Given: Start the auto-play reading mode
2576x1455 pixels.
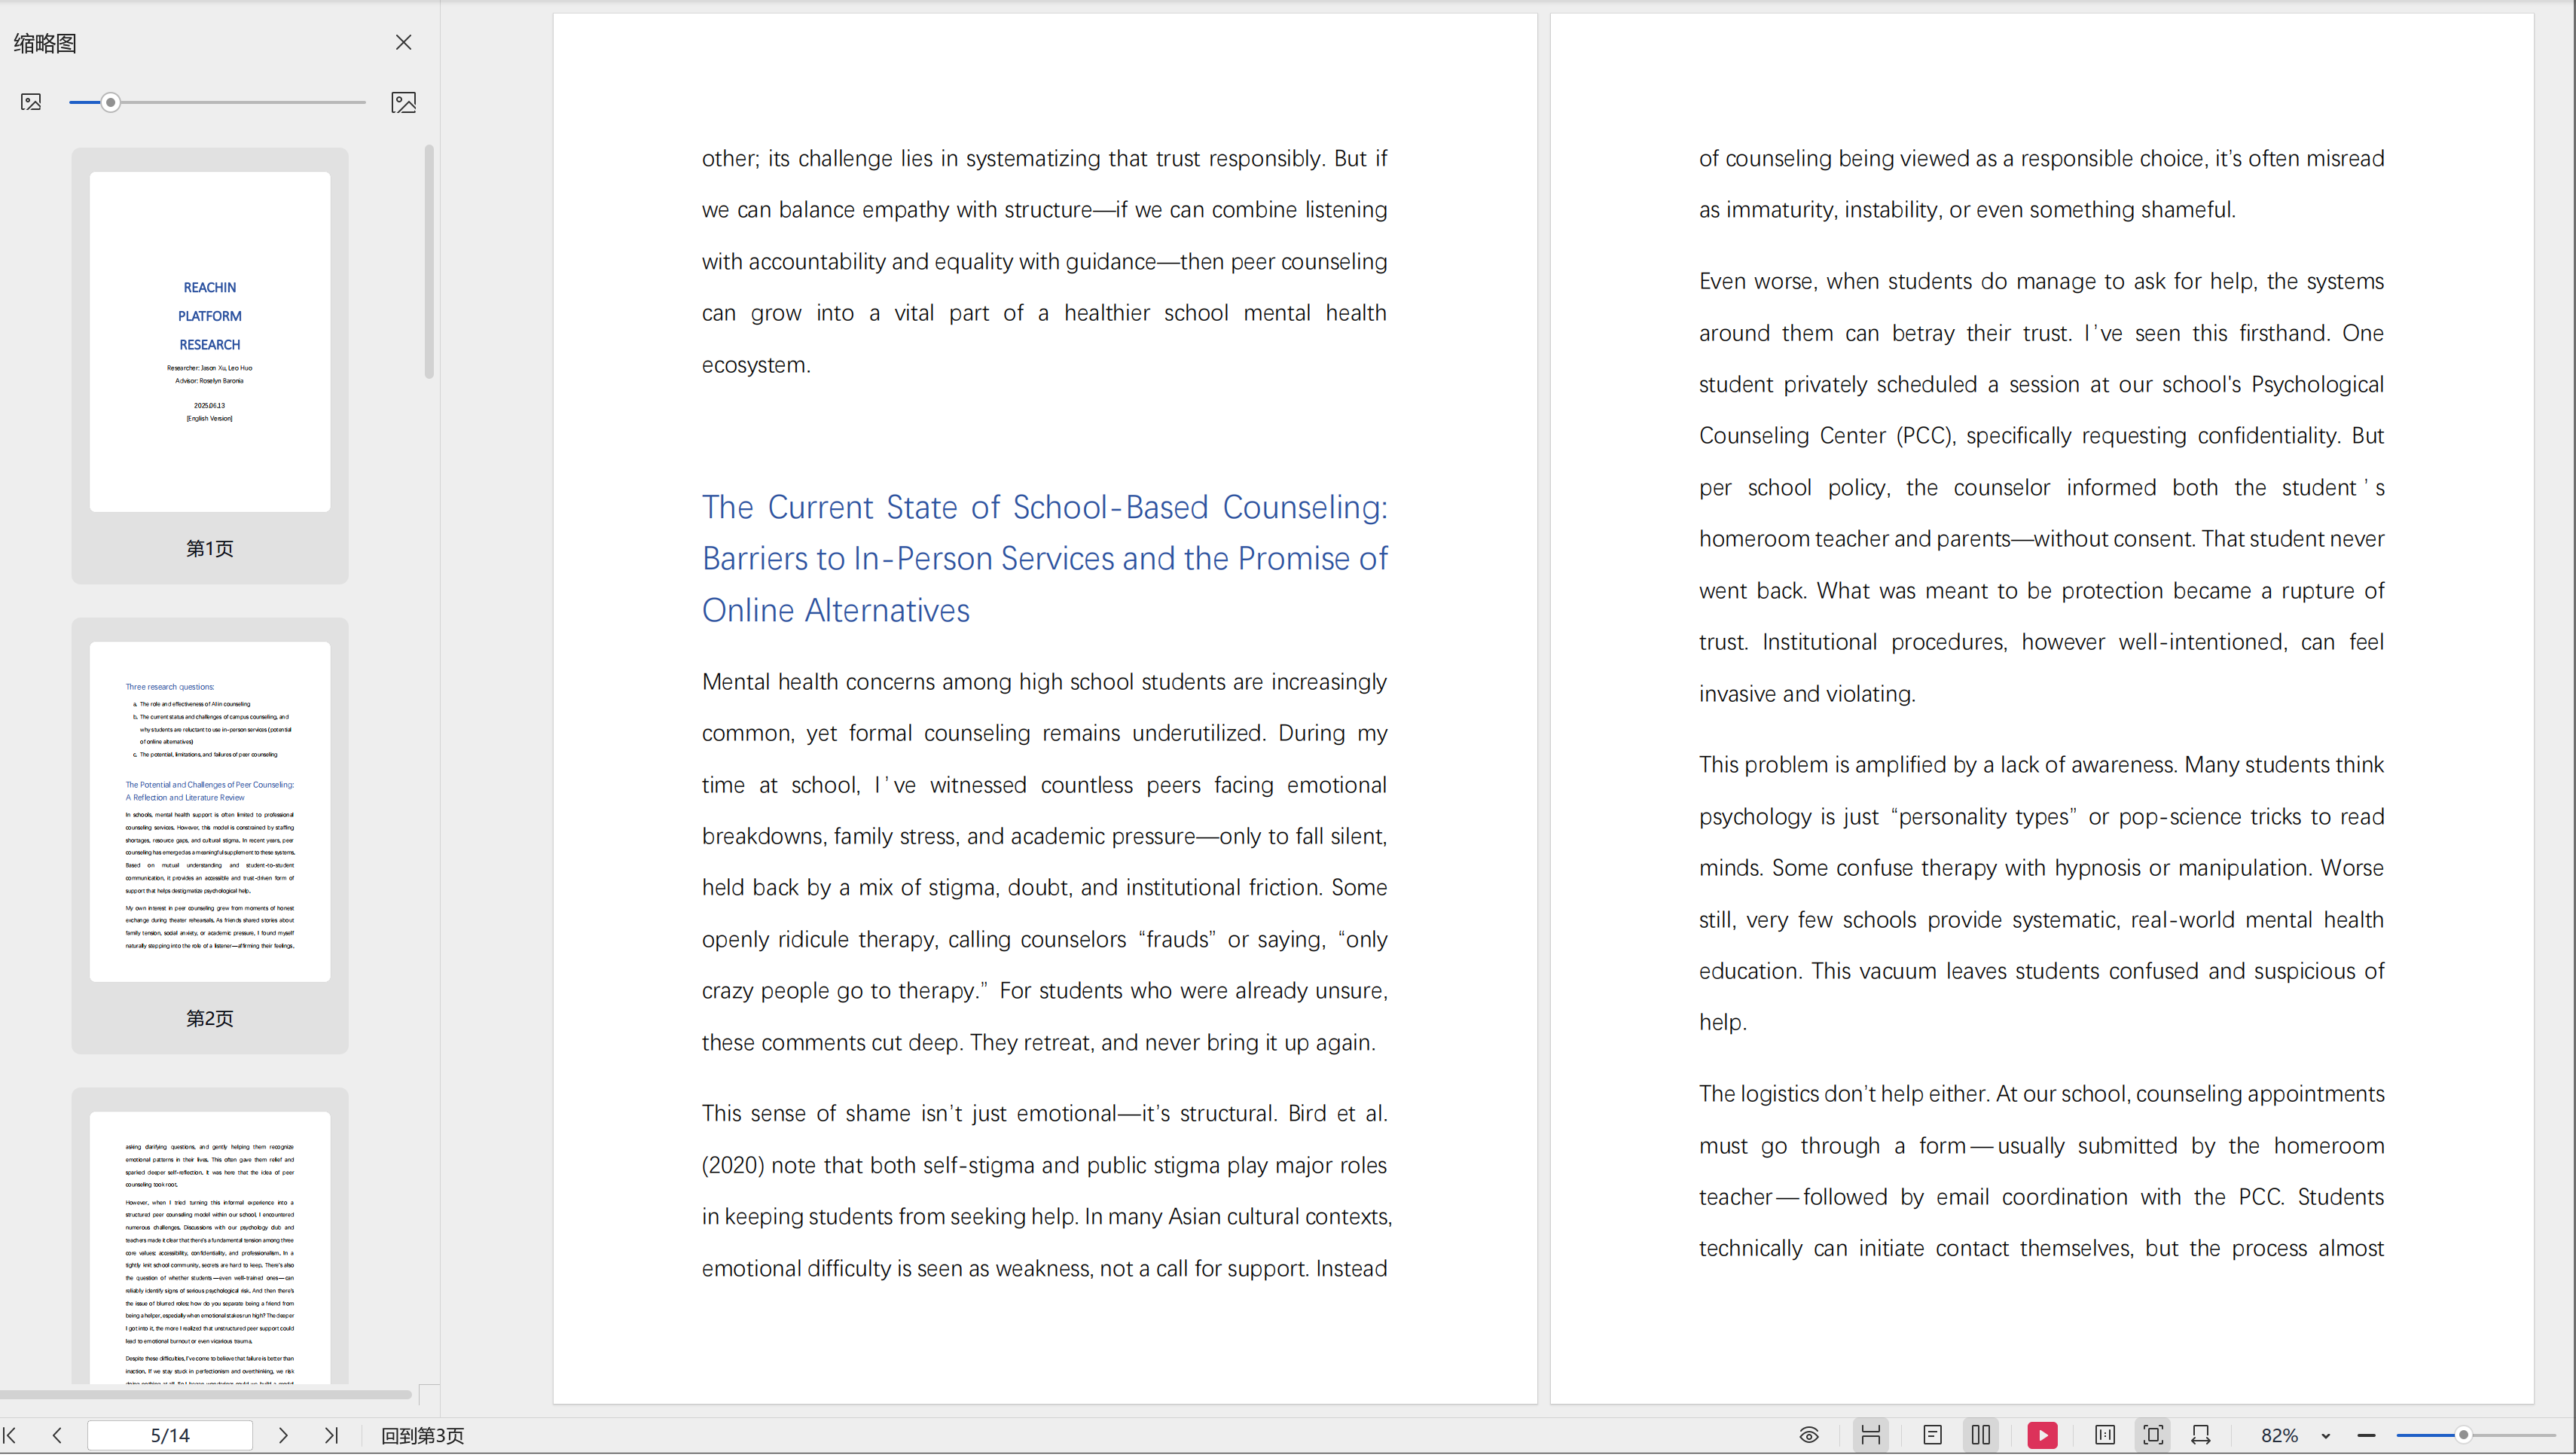Looking at the screenshot, I should point(2042,1435).
